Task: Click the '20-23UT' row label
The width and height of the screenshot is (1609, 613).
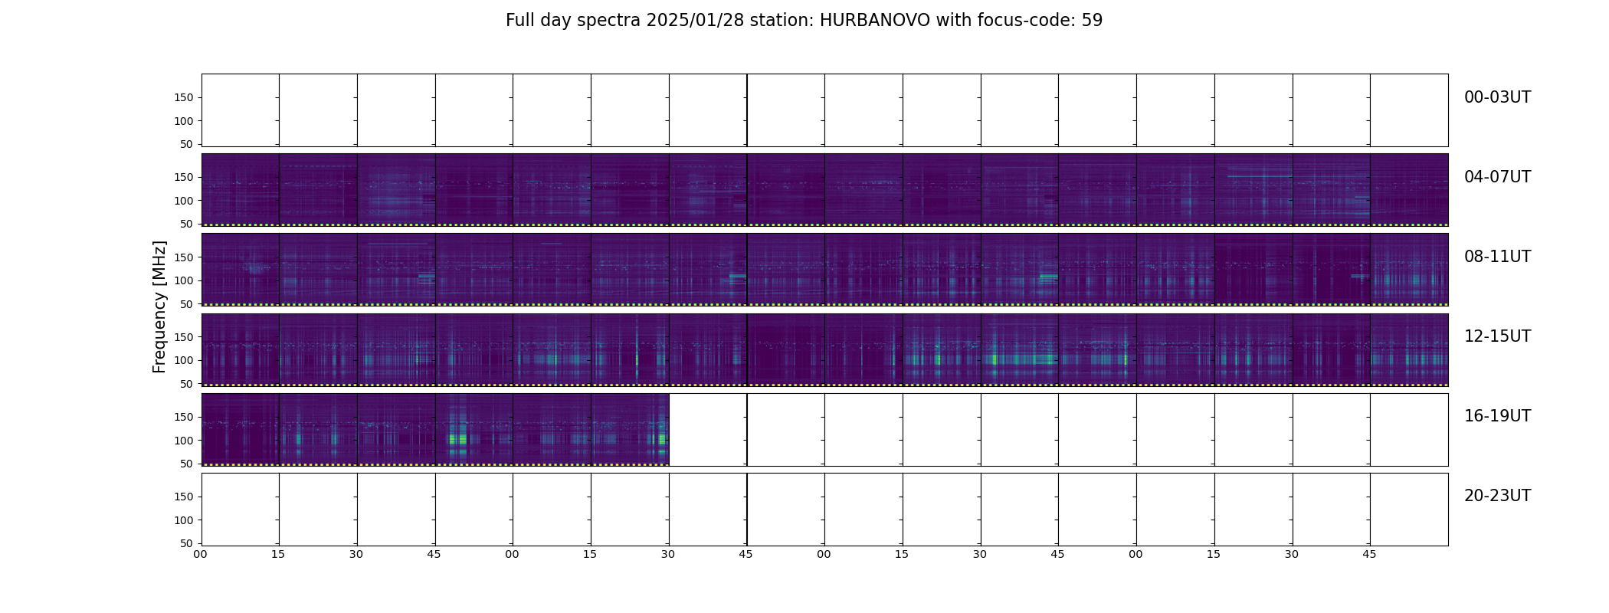Action: click(x=1497, y=496)
